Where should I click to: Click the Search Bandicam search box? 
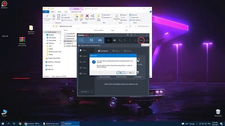point(142,26)
